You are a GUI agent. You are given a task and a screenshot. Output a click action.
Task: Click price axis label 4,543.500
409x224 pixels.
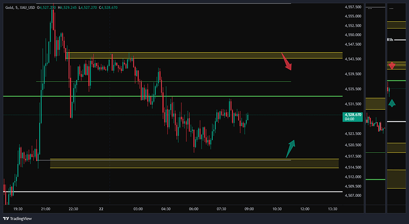(x=353, y=59)
